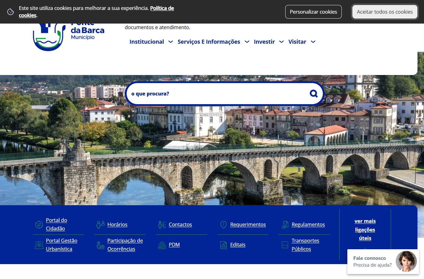Click the PDM map icon
Image resolution: width=424 pixels, height=279 pixels.
point(162,245)
